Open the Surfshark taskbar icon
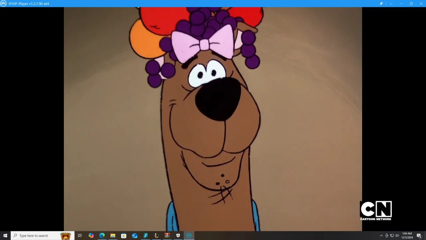 [145, 236]
